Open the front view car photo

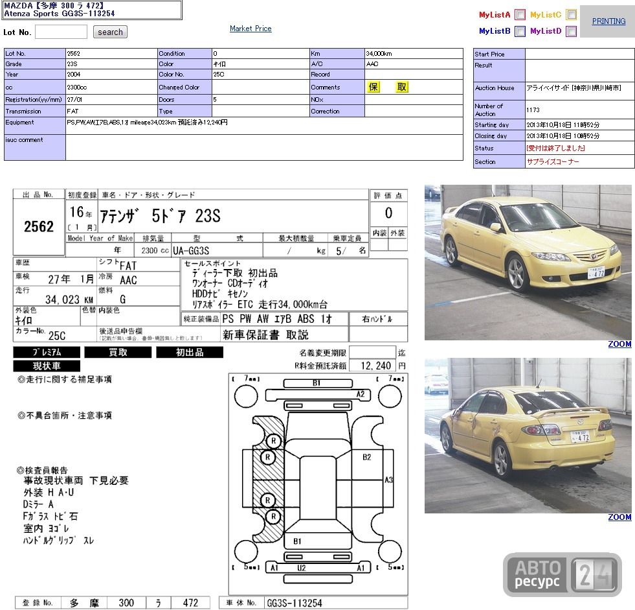[x=528, y=263]
